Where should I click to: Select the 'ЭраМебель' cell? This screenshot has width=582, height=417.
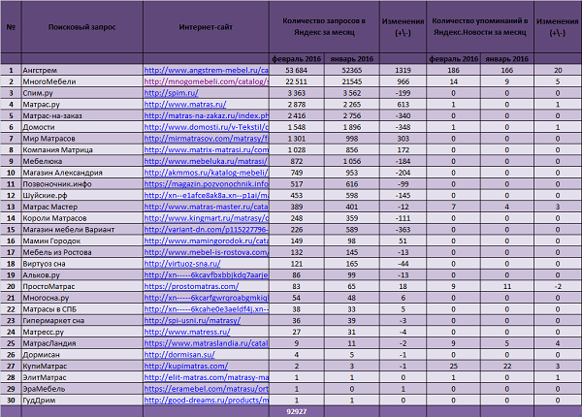pyautogui.click(x=82, y=389)
